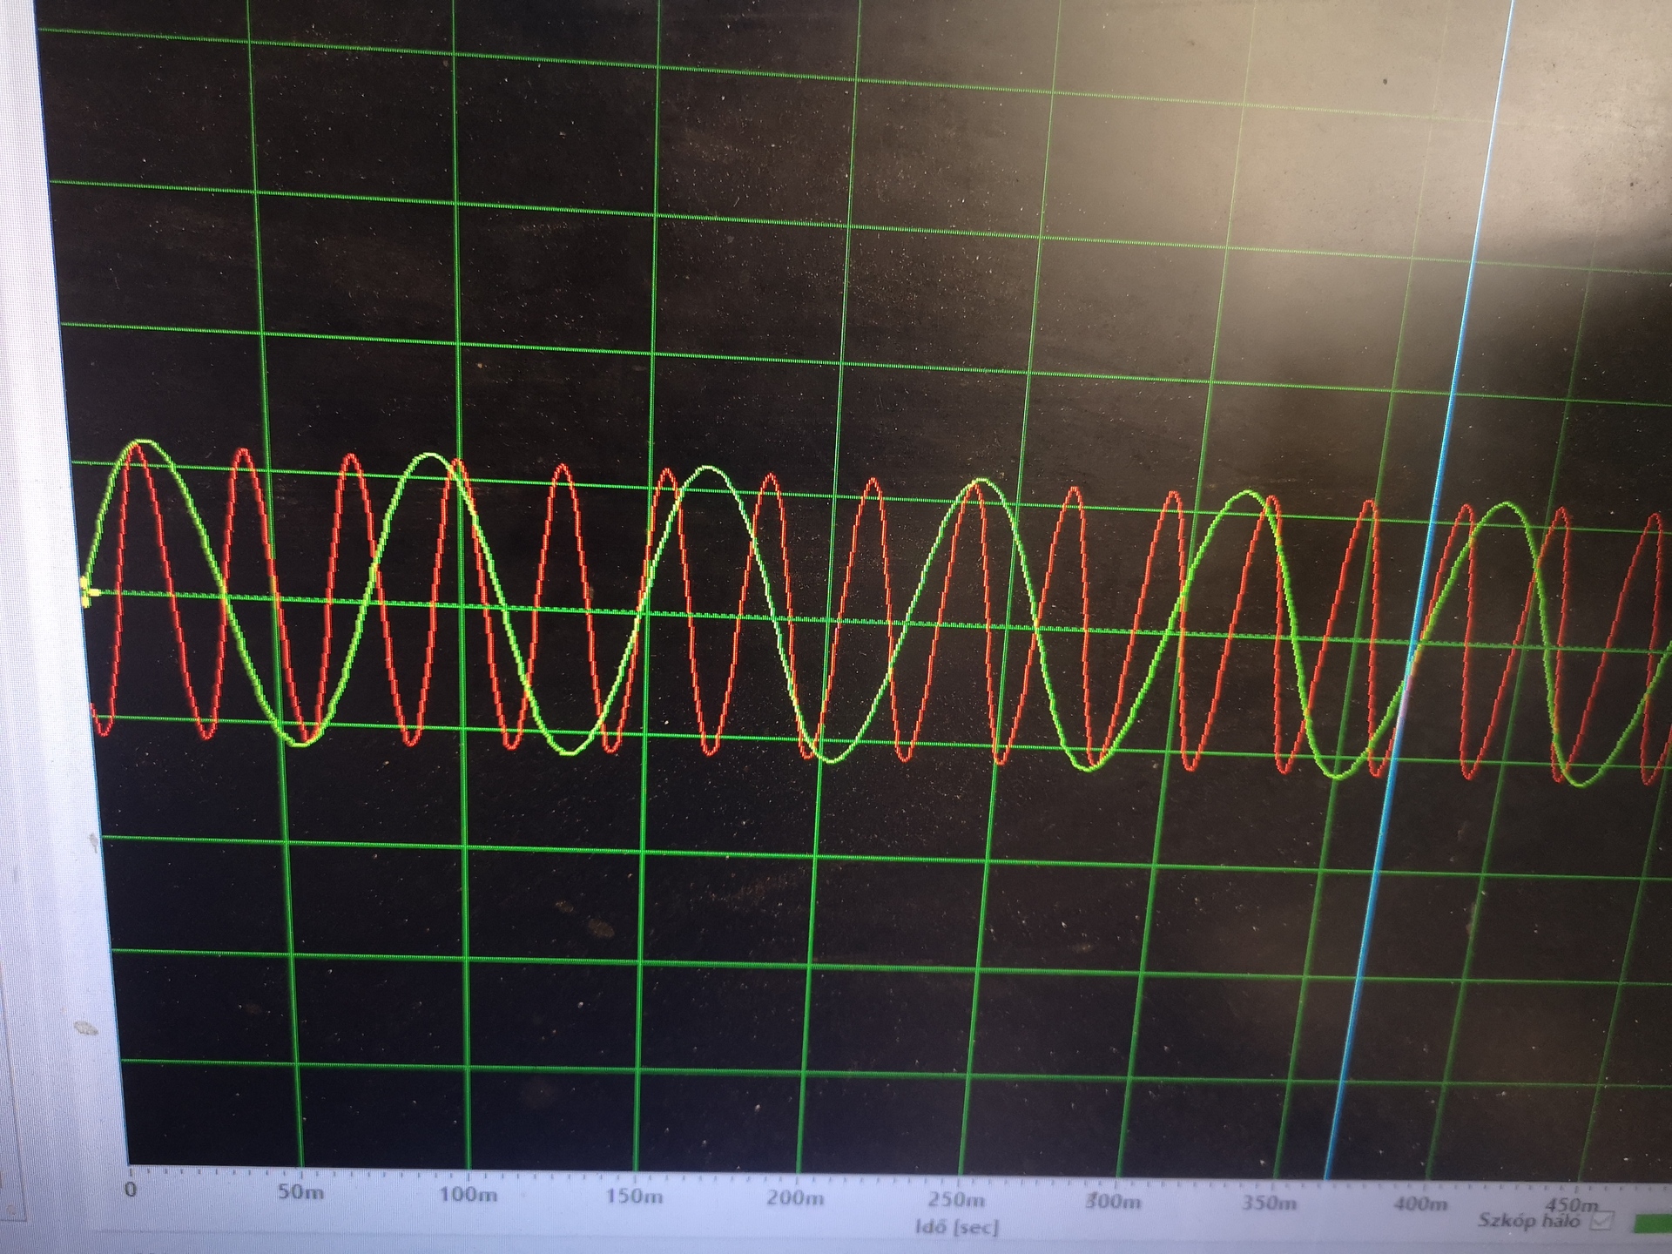The width and height of the screenshot is (1672, 1254).
Task: Click the 150m time axis label
Action: [634, 1196]
